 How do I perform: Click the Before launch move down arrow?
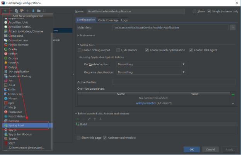(x=101, y=119)
